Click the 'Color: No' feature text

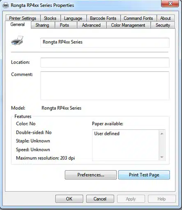click(26, 124)
